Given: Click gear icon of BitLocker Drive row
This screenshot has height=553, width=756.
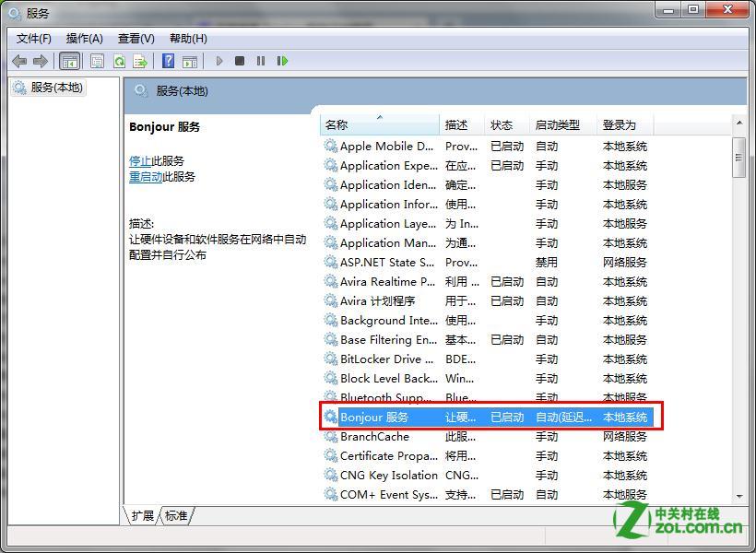Looking at the screenshot, I should tap(331, 359).
